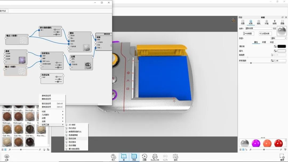Toggle the Library (库) panel

[123, 157]
